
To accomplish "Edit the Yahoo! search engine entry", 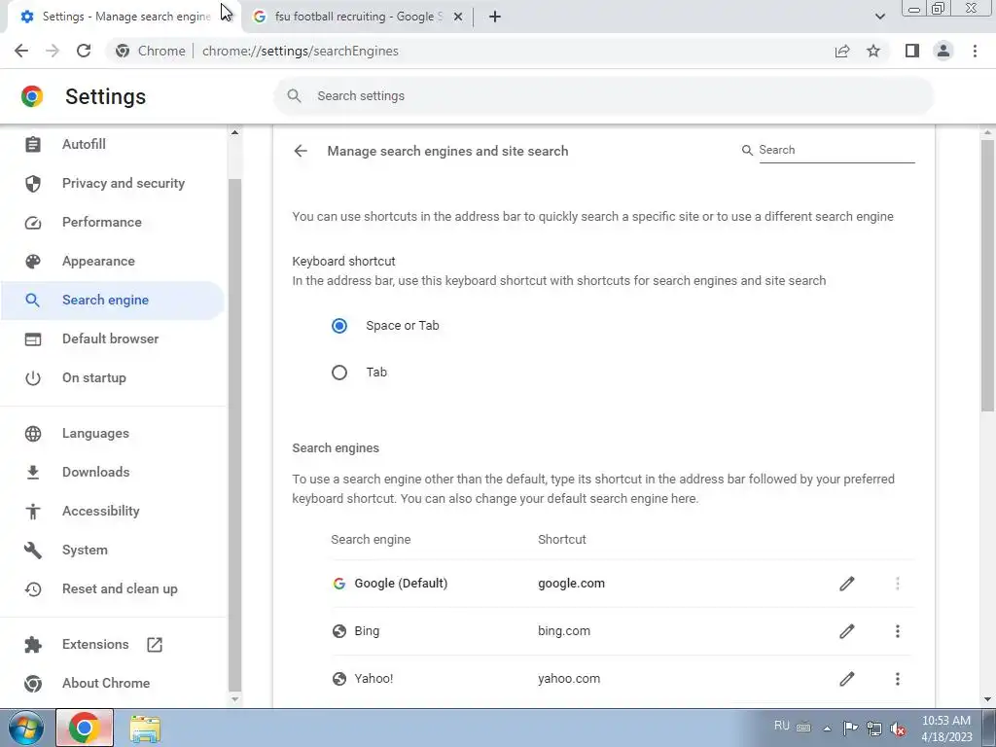I will coord(847,678).
